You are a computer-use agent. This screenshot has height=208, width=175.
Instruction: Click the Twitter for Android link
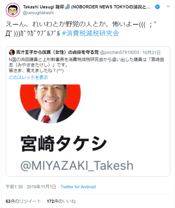coord(78,187)
